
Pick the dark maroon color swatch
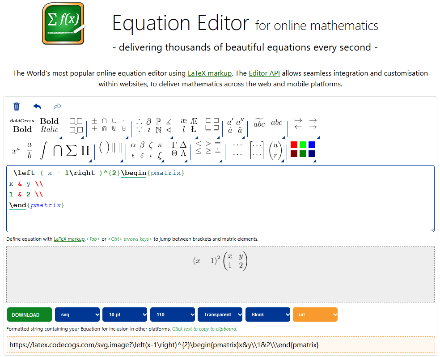[294, 153]
